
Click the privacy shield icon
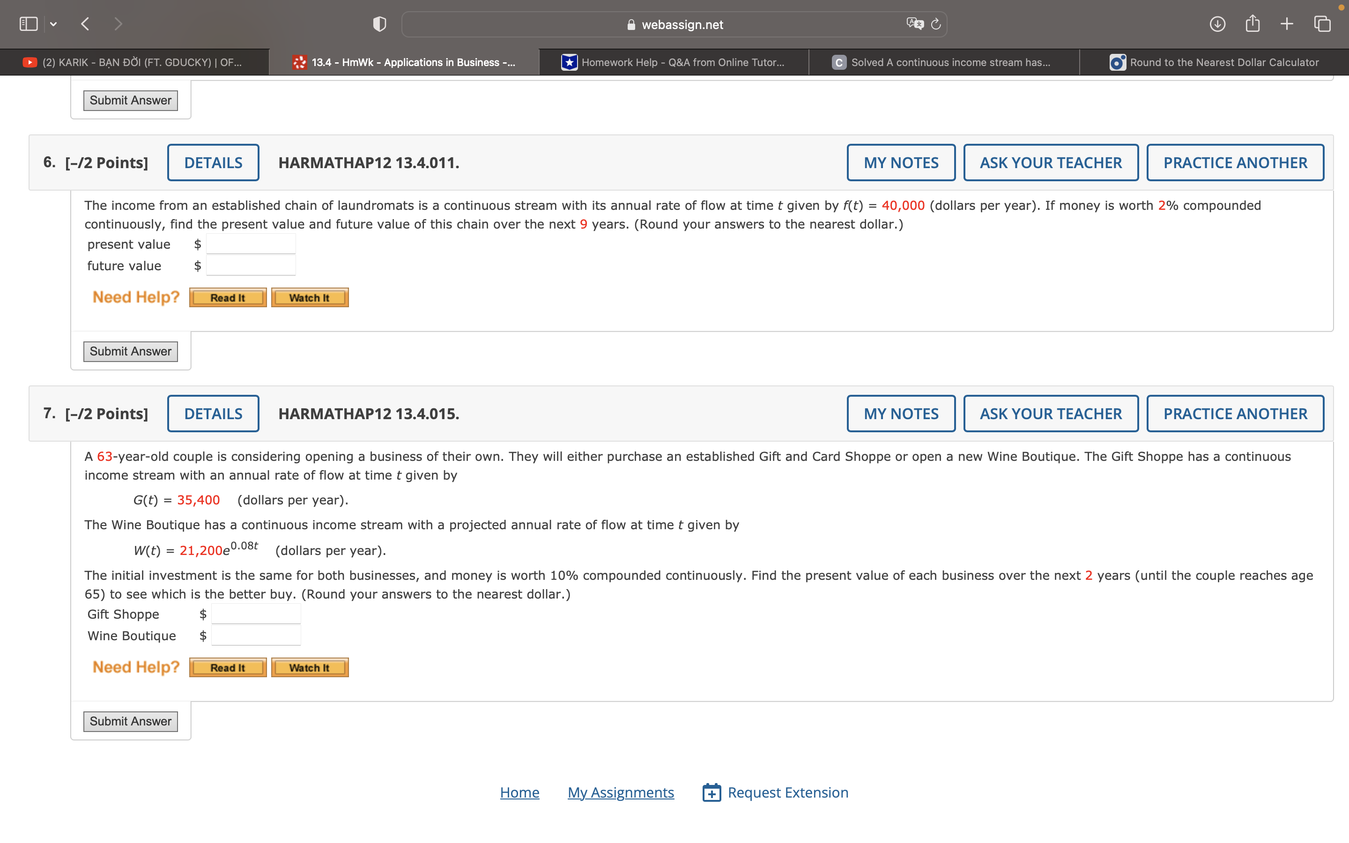[x=379, y=23]
